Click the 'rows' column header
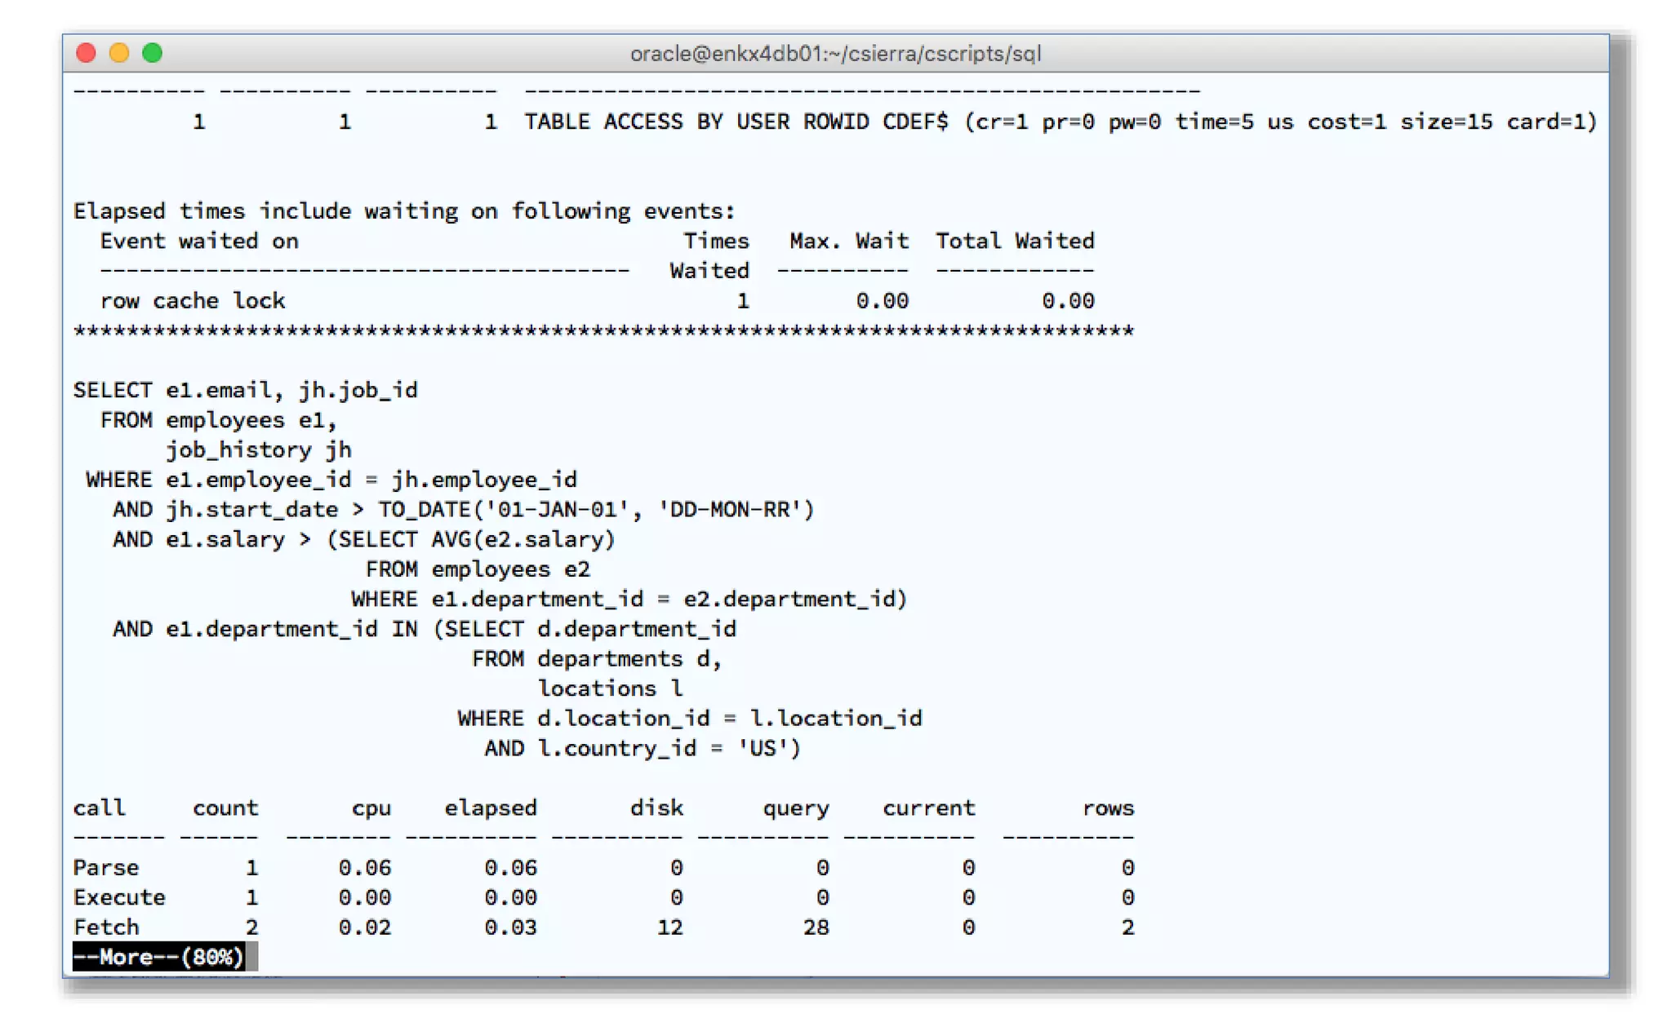This screenshot has height=1014, width=1672. (x=1108, y=808)
